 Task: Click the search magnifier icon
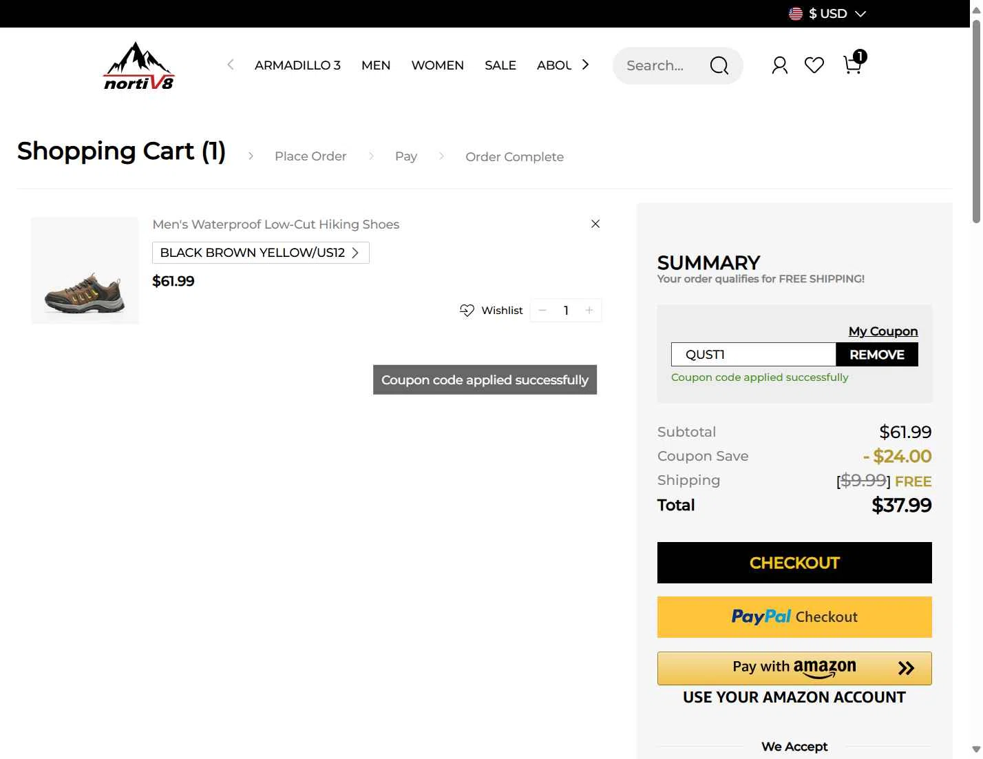tap(719, 65)
